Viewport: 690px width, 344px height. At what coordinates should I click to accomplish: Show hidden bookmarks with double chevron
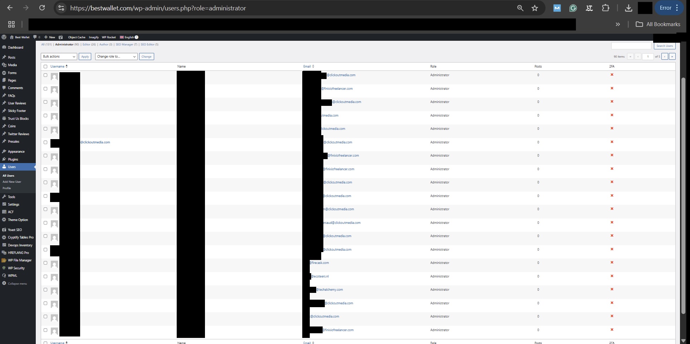coord(618,24)
